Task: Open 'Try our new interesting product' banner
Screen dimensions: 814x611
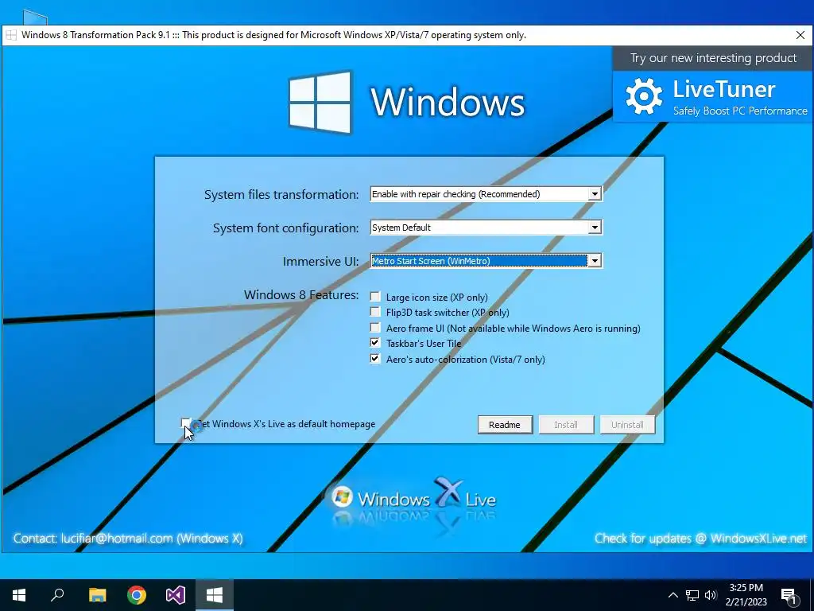Action: [x=713, y=58]
